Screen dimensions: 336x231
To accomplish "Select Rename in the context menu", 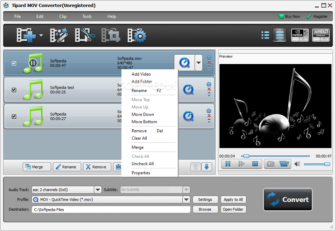I will pos(150,91).
